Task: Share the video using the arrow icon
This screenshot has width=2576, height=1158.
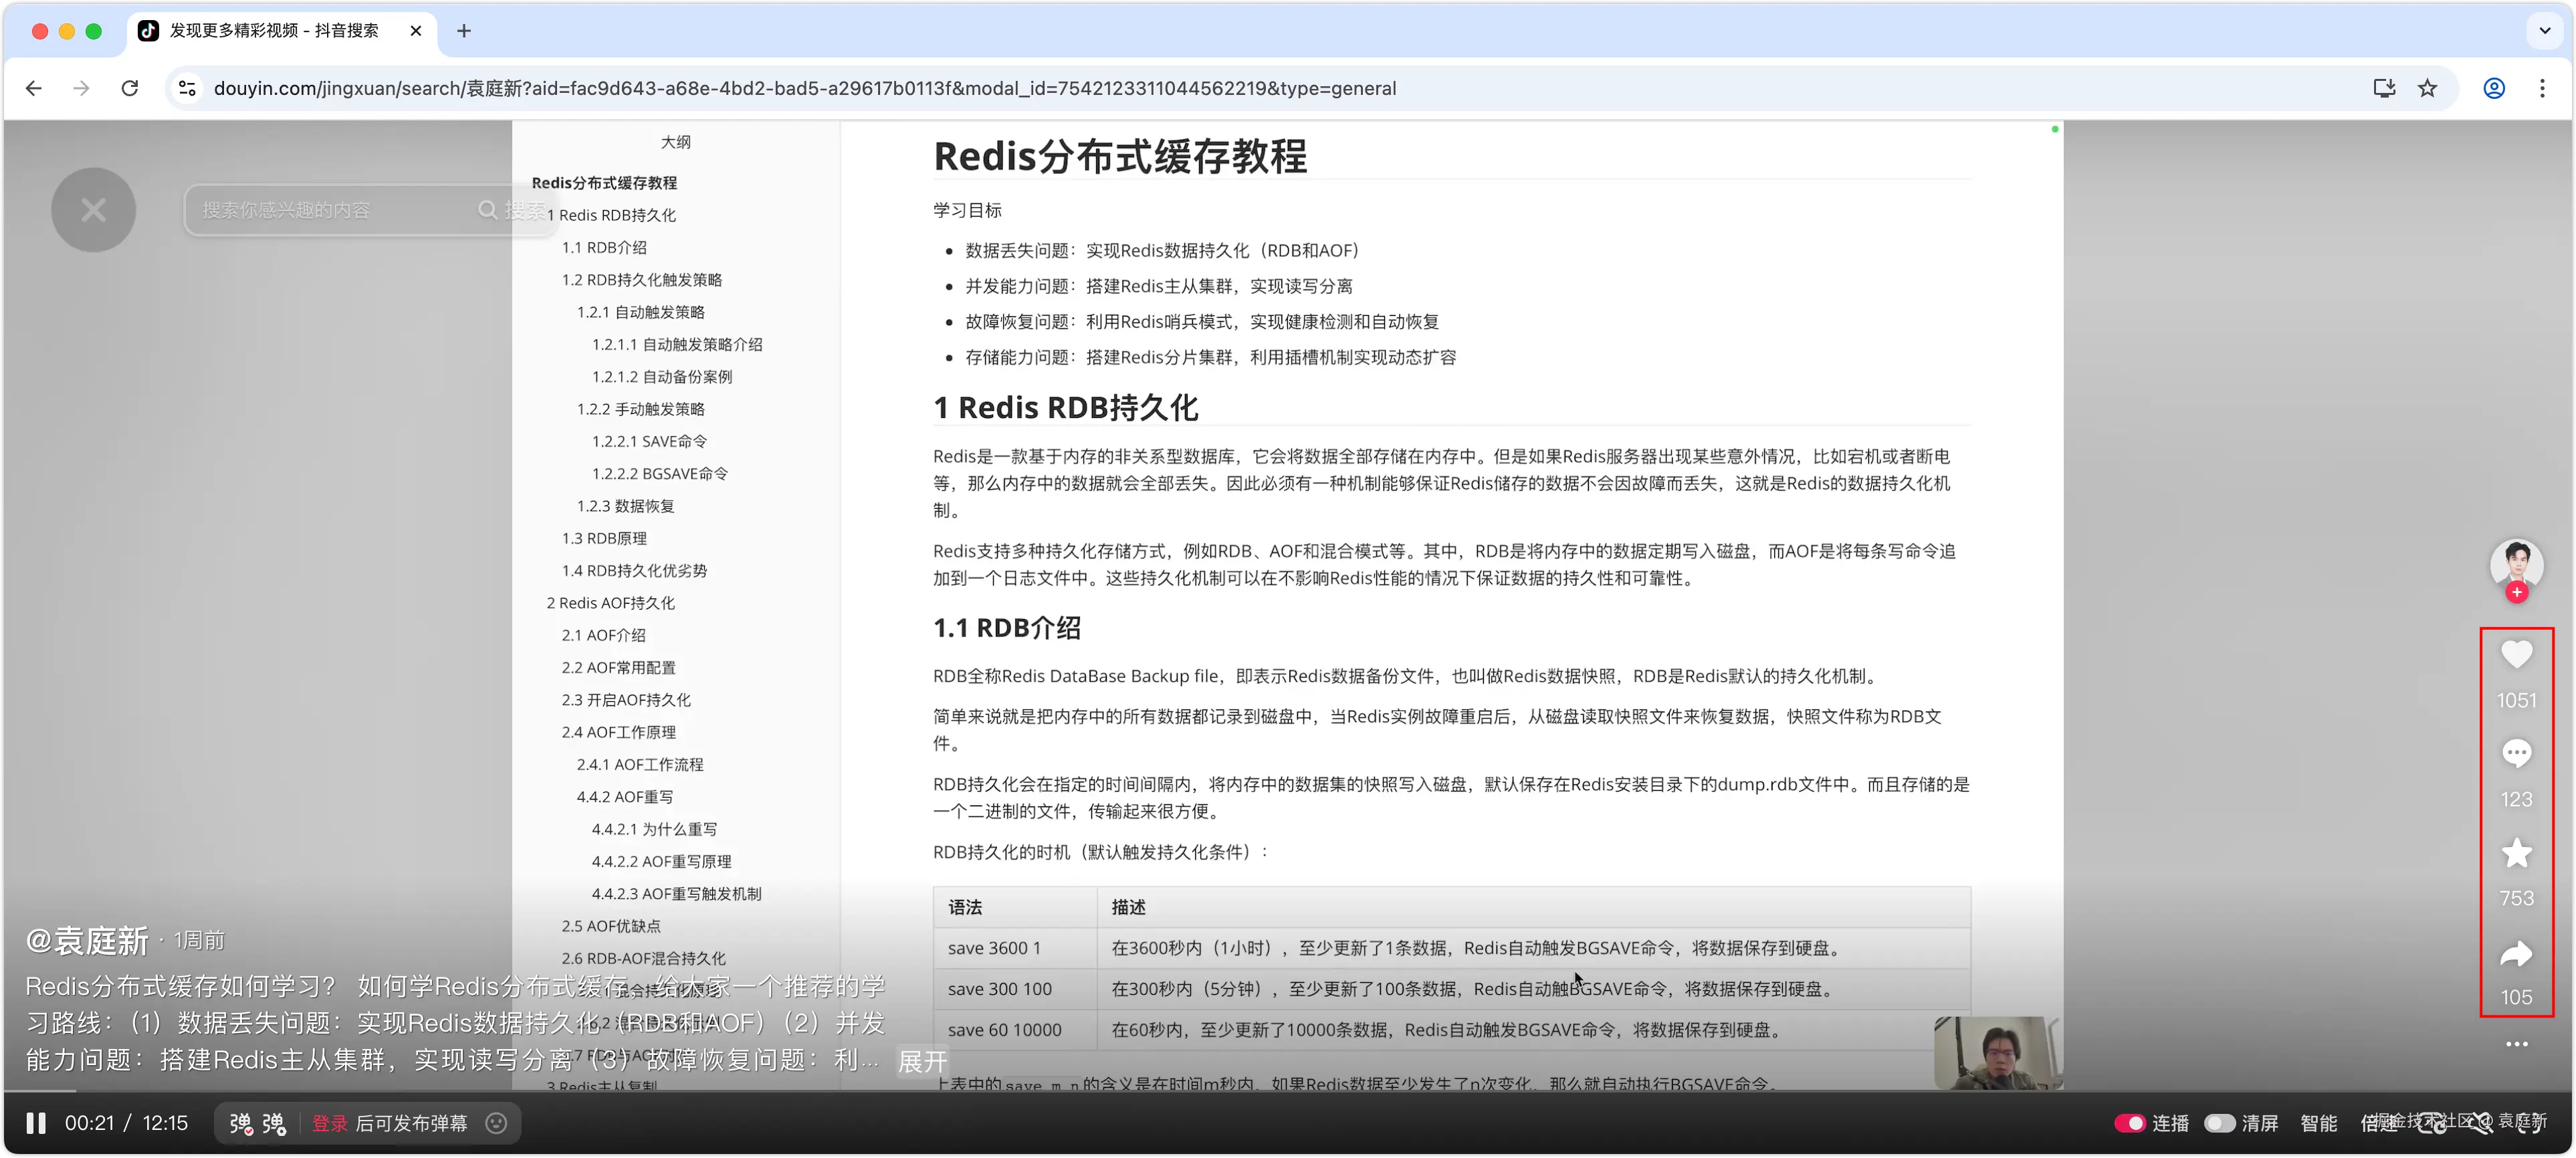Action: (2516, 954)
